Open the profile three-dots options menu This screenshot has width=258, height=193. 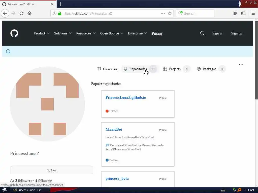pyautogui.click(x=241, y=65)
